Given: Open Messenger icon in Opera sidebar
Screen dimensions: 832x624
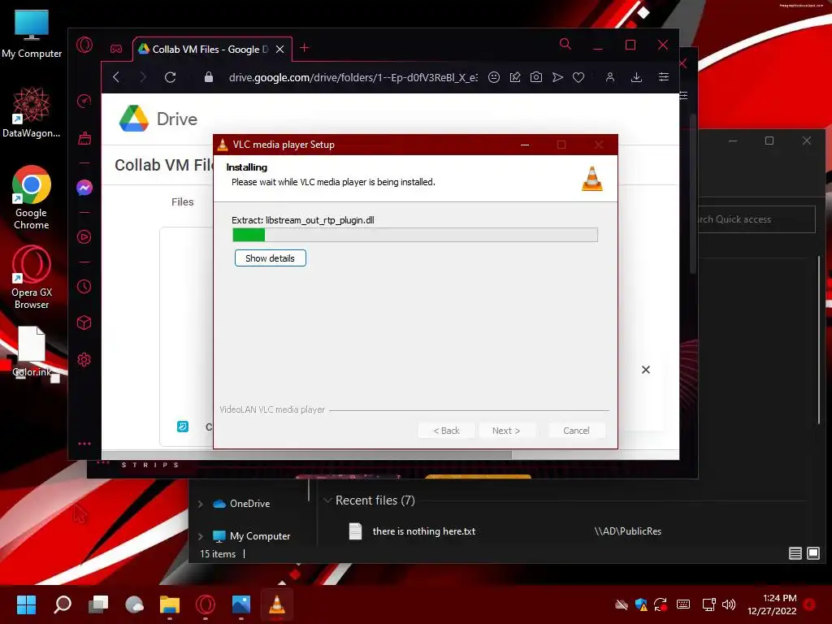Looking at the screenshot, I should [84, 188].
